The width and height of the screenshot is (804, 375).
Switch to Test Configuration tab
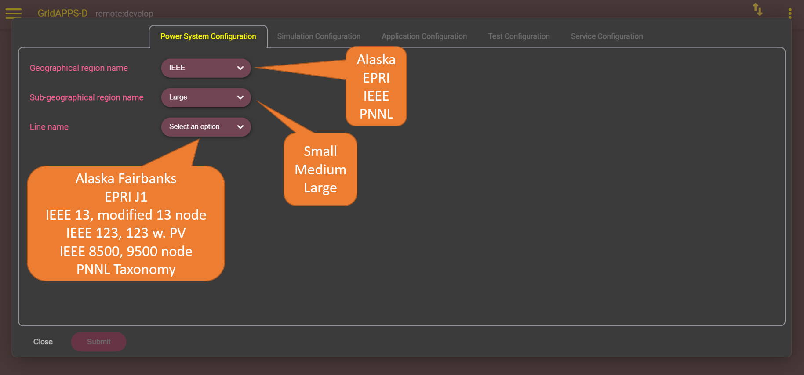(x=519, y=36)
